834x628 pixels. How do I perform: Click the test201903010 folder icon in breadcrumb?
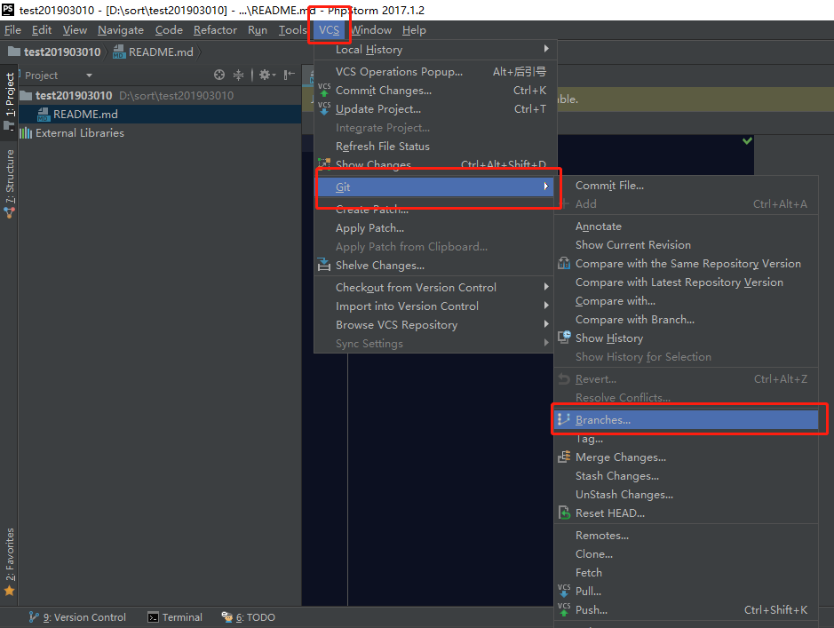coord(14,52)
